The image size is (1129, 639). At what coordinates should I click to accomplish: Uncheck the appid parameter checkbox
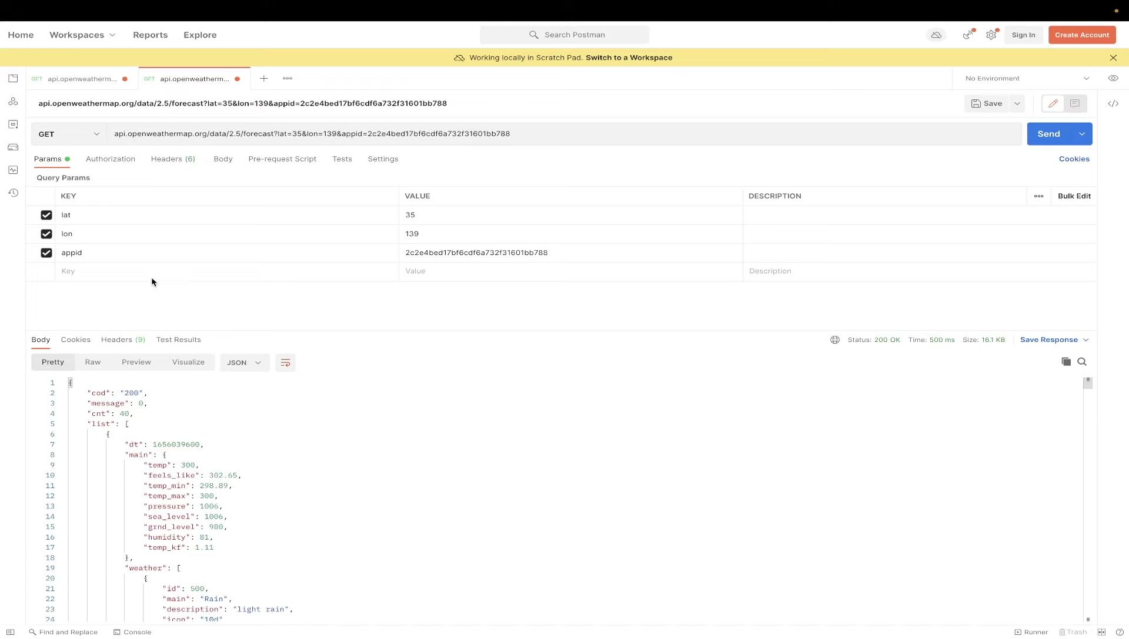(46, 253)
